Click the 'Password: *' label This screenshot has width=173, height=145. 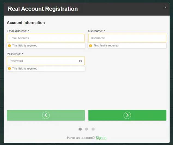(x=15, y=54)
